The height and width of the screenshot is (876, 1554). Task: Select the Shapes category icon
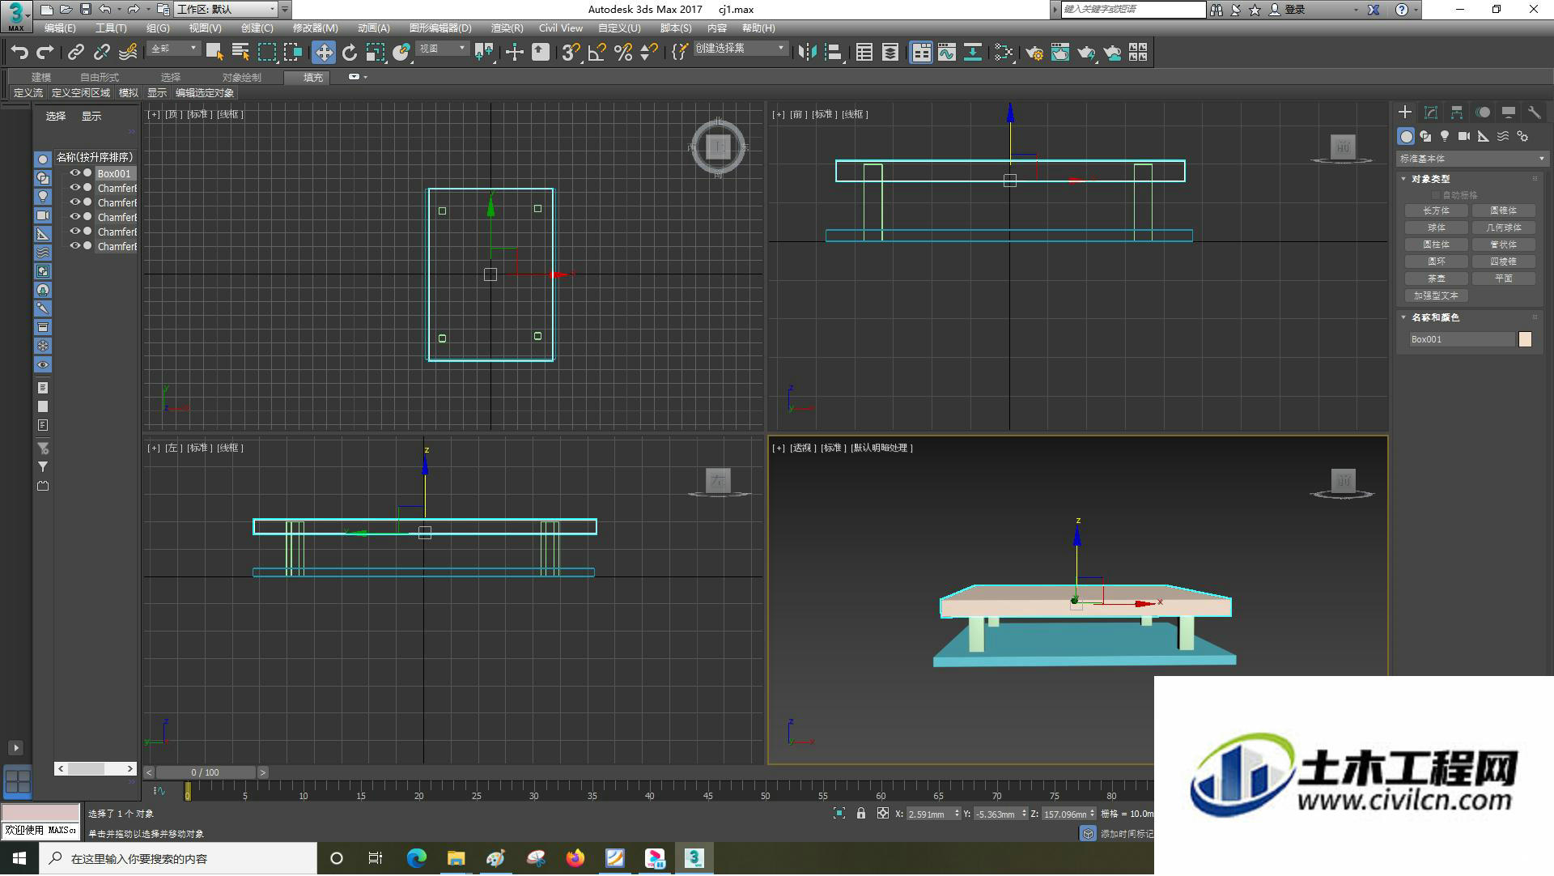(1425, 136)
